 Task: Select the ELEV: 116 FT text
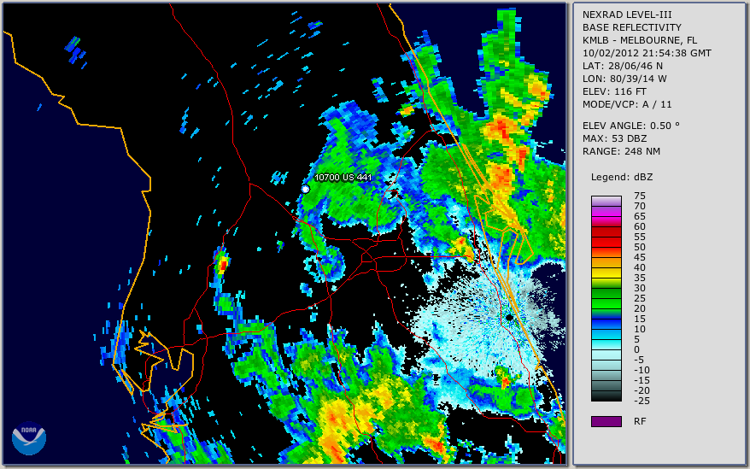tap(615, 91)
